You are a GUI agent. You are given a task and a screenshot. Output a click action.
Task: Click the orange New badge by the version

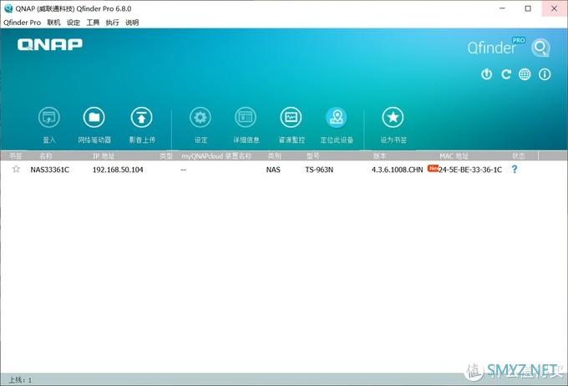[x=433, y=168]
